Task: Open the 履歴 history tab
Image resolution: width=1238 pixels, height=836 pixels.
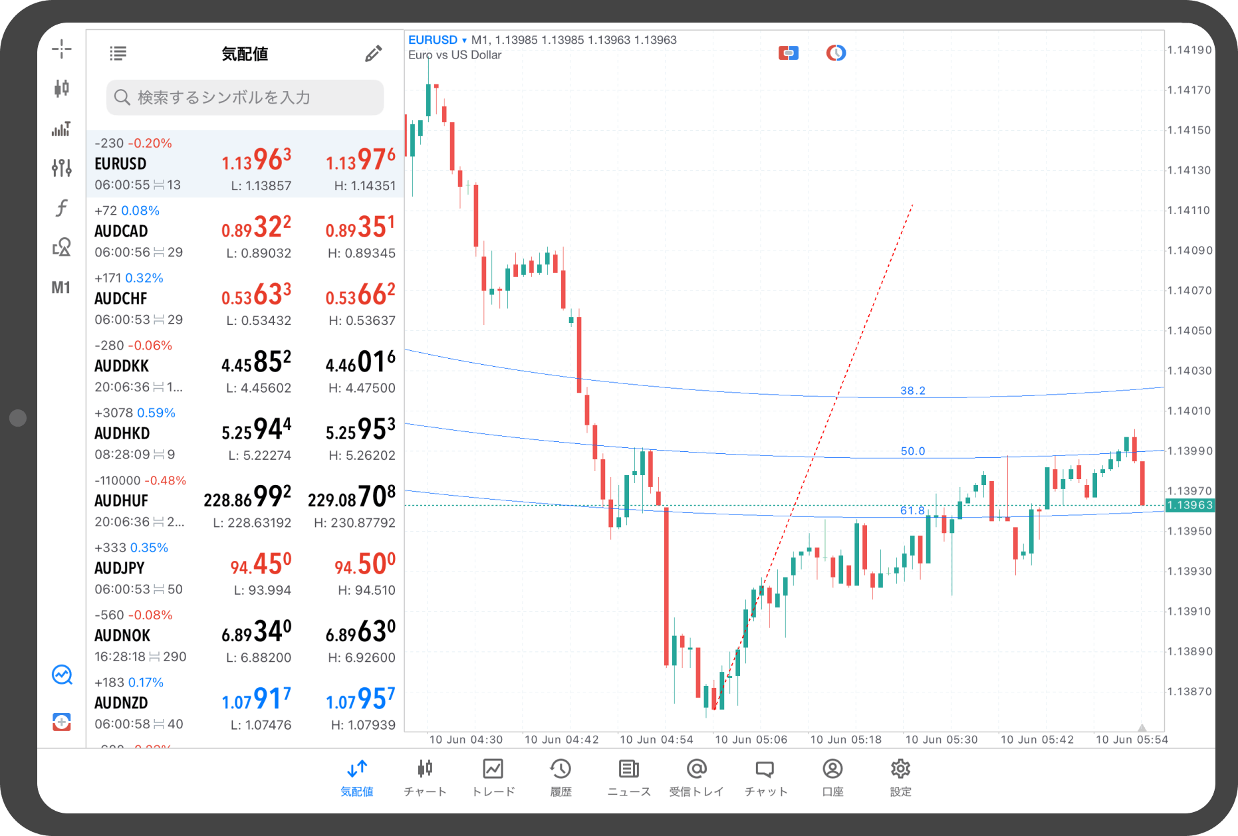Action: [560, 777]
